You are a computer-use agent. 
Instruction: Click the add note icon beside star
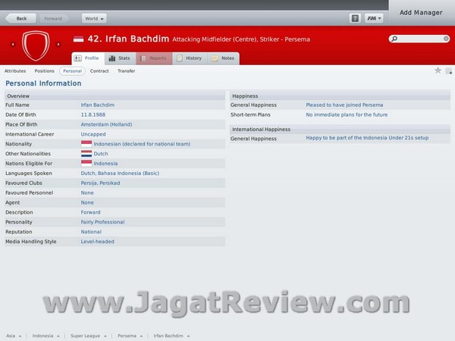pos(449,70)
